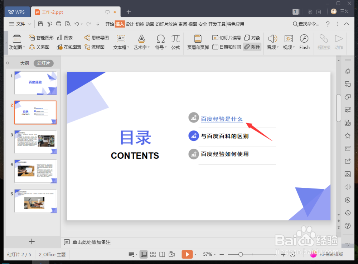Viewport: 358px width, 264px height.
Task: Click the vertical scrollbar of slide editor
Action: [339, 108]
